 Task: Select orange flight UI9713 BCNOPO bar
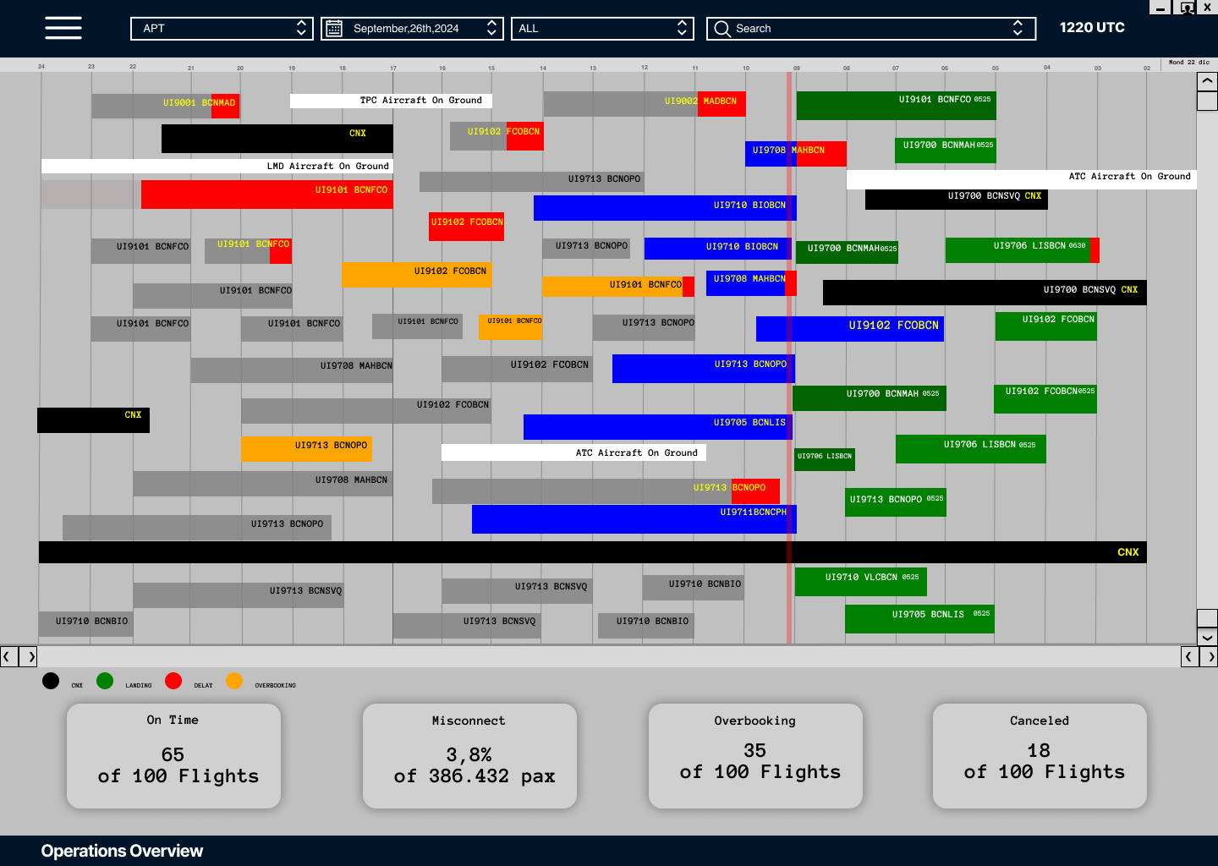(307, 449)
